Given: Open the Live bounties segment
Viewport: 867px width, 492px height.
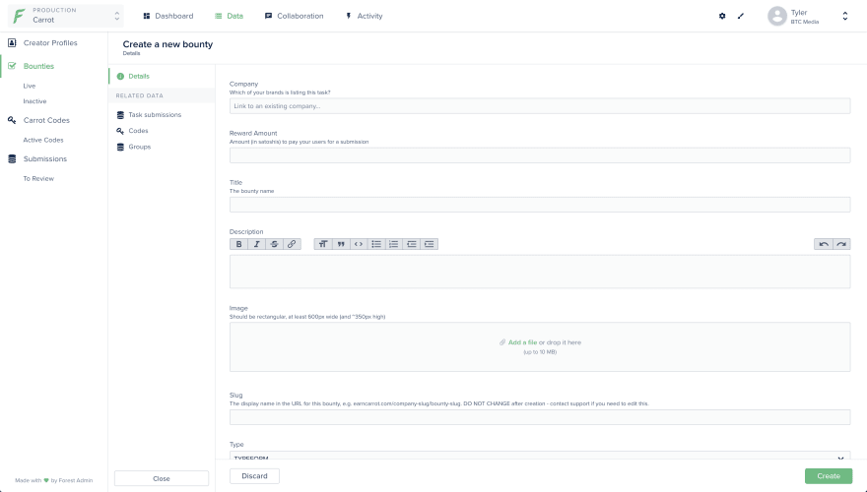Looking at the screenshot, I should click(x=30, y=86).
